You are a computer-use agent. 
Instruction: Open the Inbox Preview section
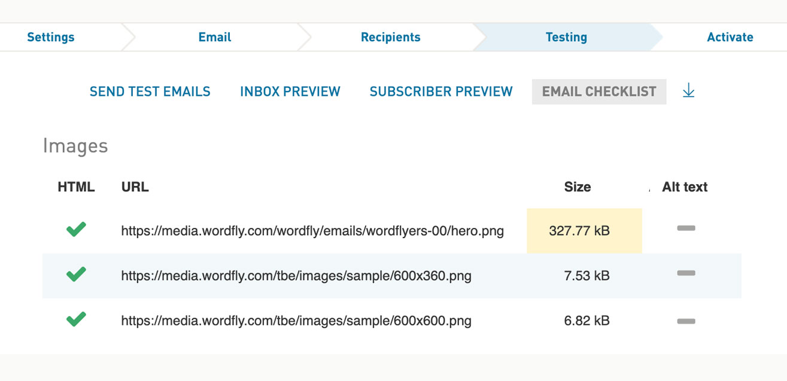[x=290, y=92]
